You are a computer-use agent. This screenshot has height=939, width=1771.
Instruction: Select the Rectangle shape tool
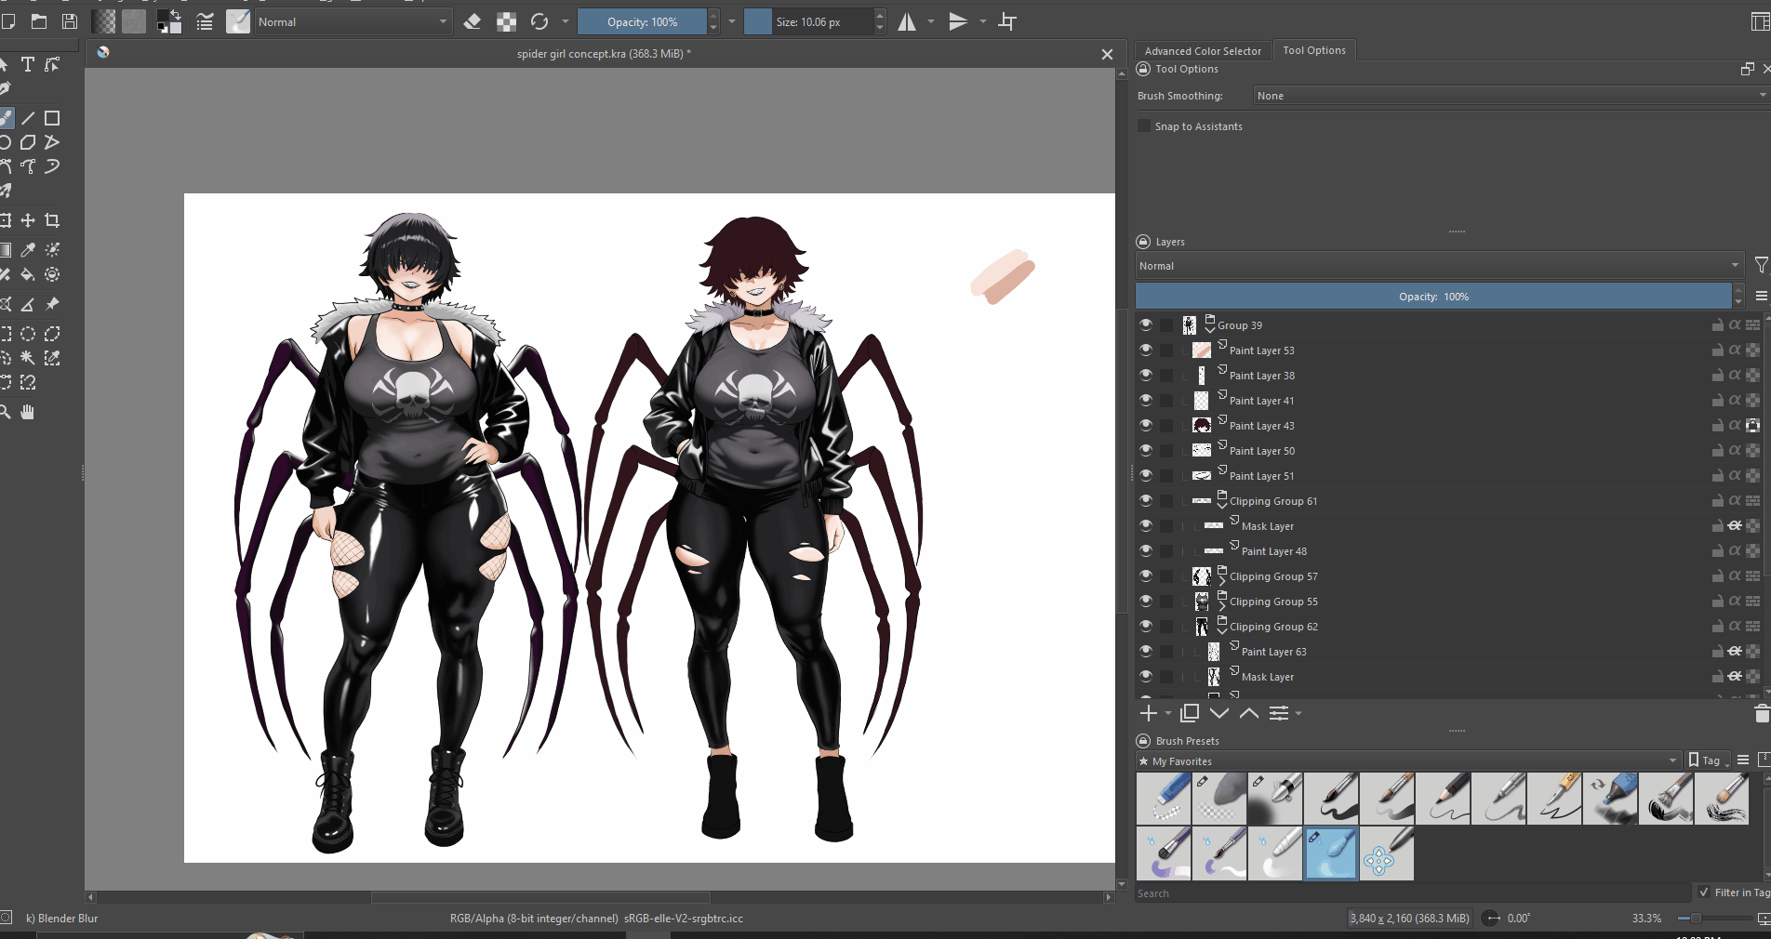[x=52, y=118]
